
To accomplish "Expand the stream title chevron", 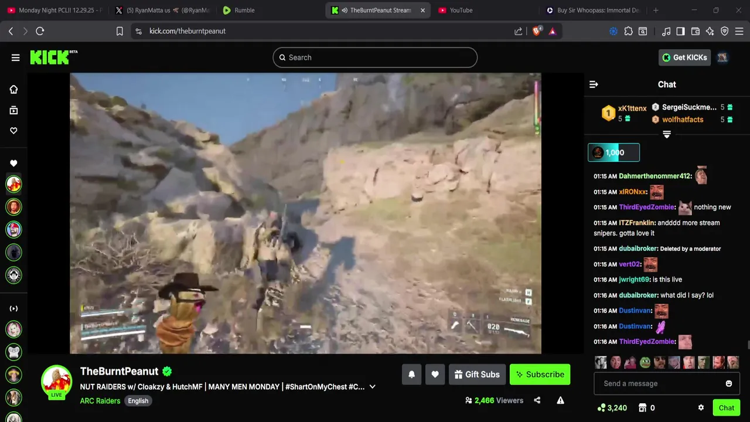I will [372, 387].
